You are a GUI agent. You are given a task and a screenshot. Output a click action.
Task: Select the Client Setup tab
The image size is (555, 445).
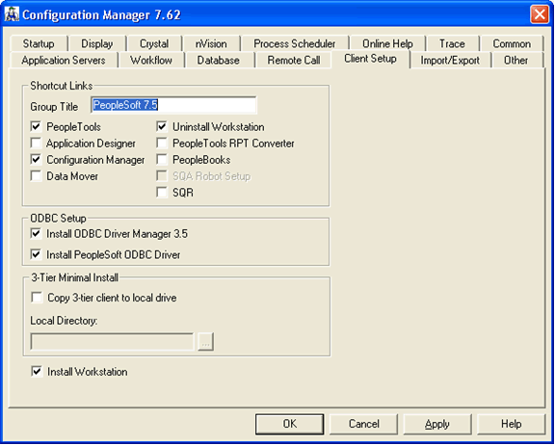370,59
